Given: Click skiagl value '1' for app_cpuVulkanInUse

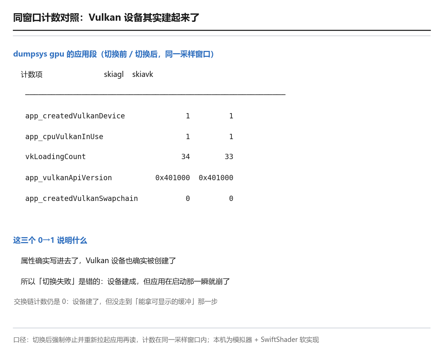Looking at the screenshot, I should tap(188, 137).
